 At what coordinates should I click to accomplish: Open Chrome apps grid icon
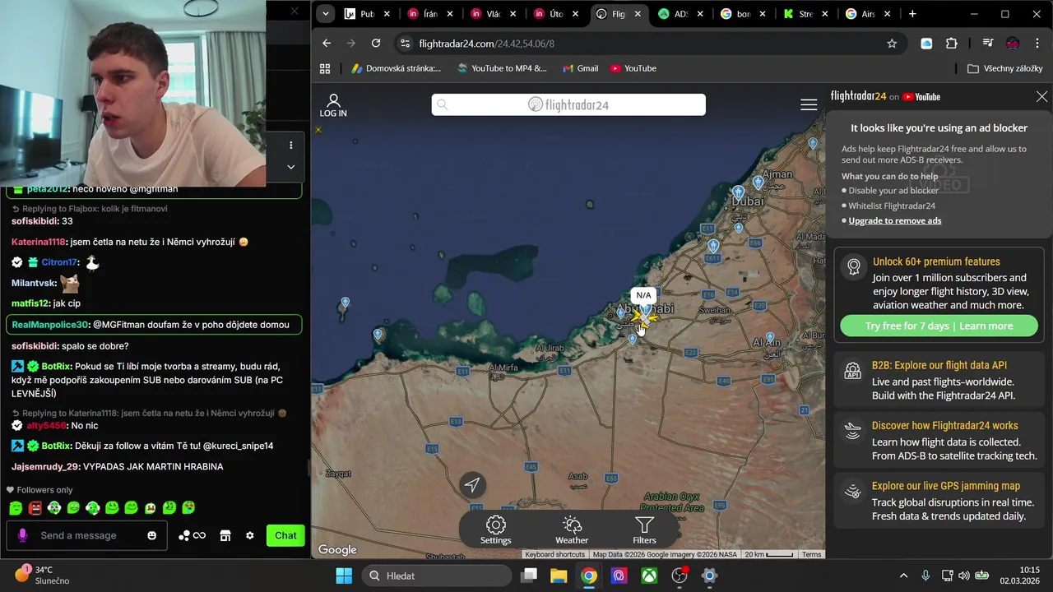(325, 68)
